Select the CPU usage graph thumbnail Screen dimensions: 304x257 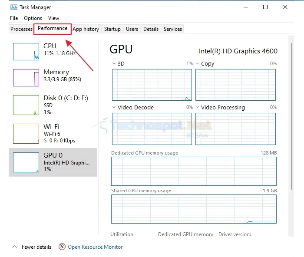(x=26, y=52)
